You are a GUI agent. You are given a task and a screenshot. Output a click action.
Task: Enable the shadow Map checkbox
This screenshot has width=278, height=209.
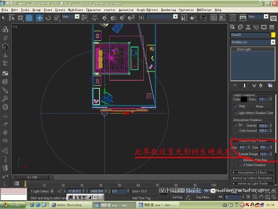[235, 106]
